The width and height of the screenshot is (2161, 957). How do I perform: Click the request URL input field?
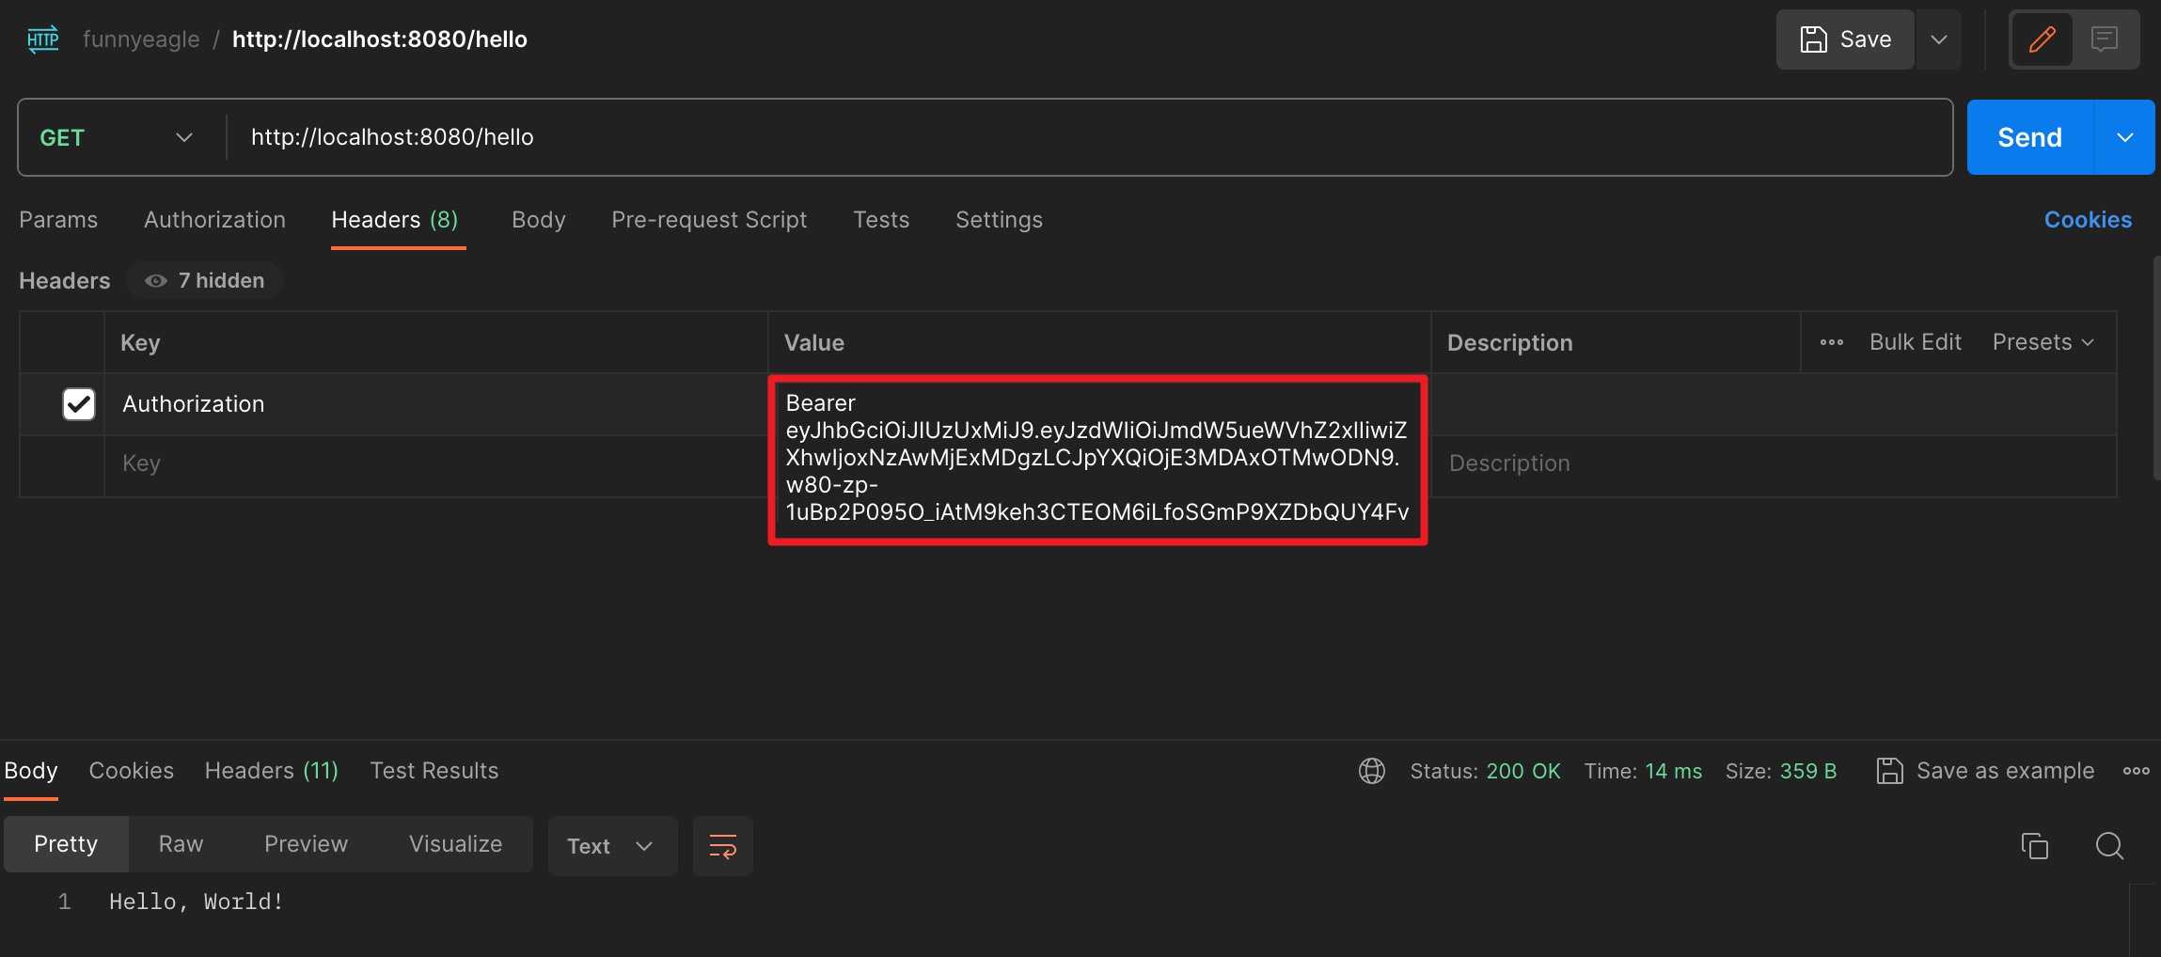1081,137
